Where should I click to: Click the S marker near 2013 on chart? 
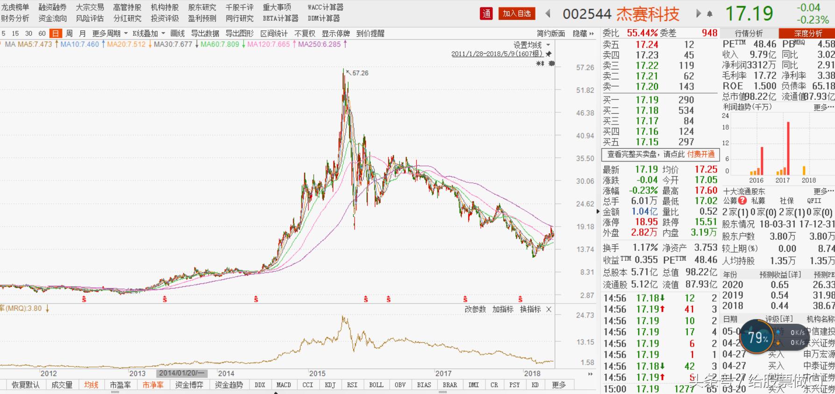coord(164,299)
